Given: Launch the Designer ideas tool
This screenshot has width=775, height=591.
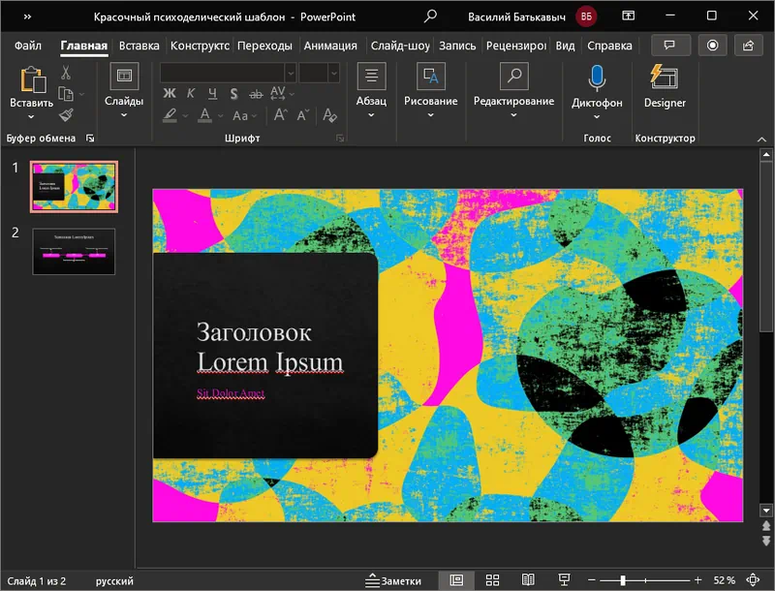Looking at the screenshot, I should (x=665, y=86).
